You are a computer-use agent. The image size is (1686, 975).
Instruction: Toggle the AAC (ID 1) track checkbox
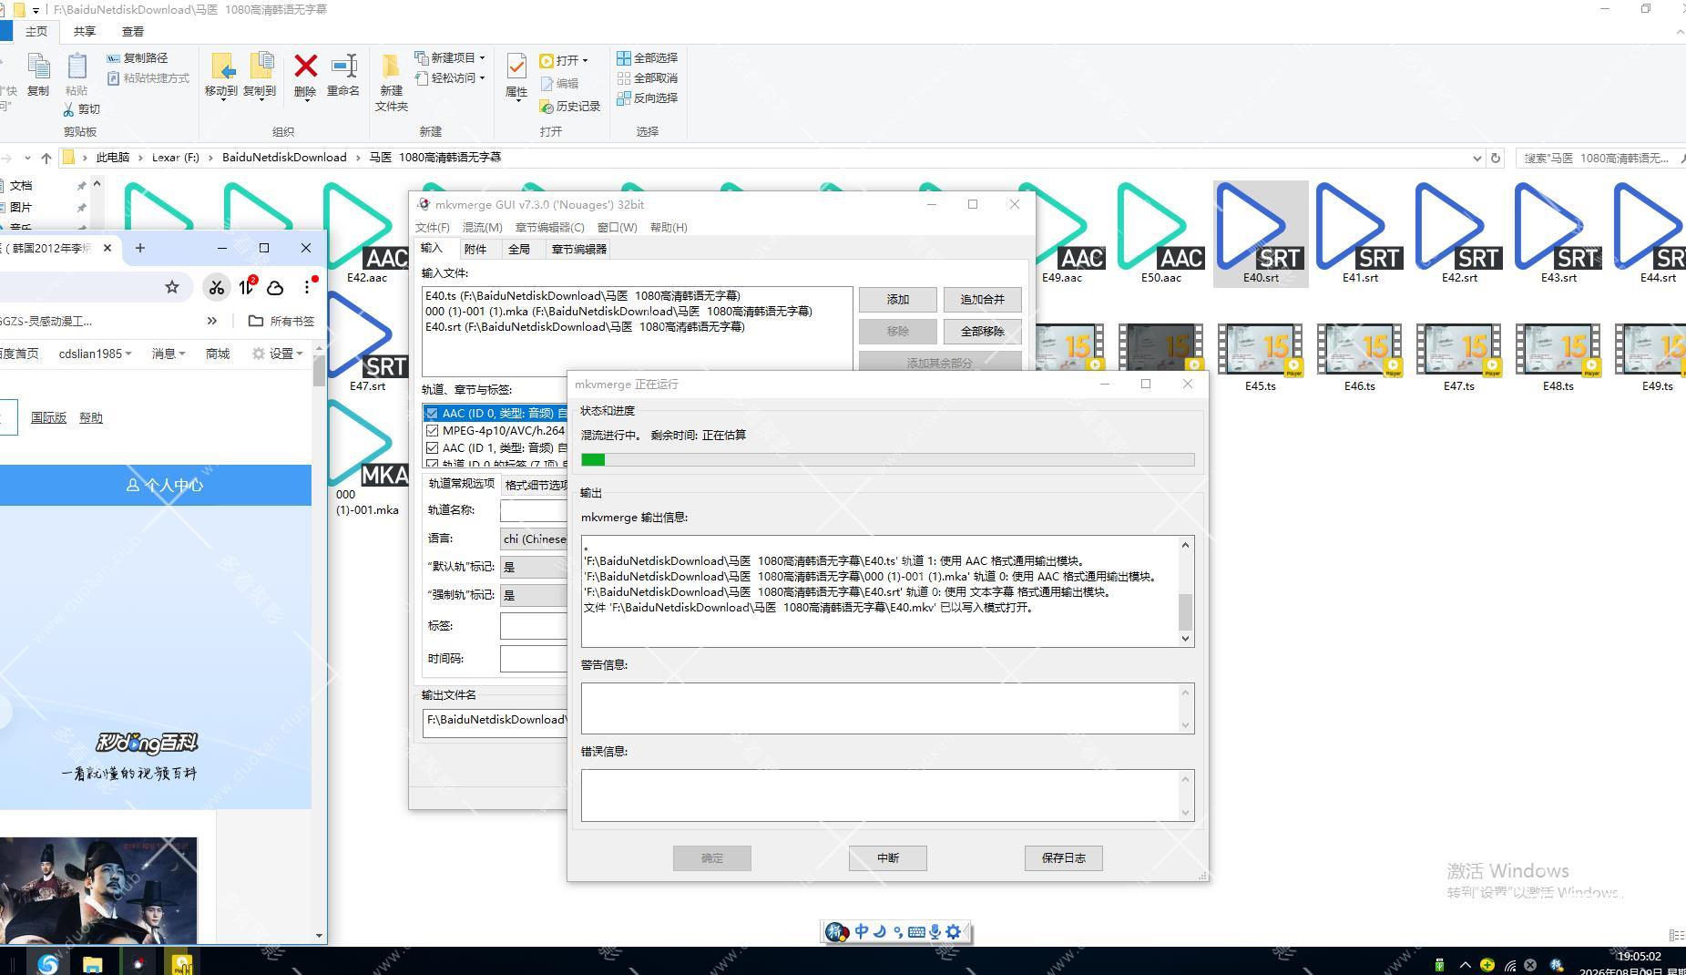point(432,448)
